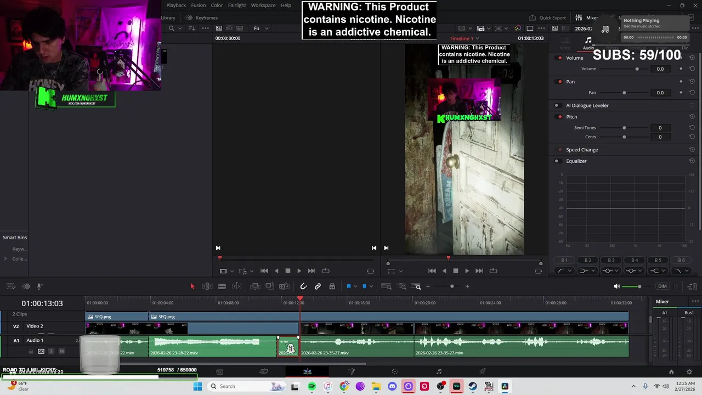This screenshot has width=702, height=395.
Task: Select trim edit mode tool
Action: [x=207, y=286]
